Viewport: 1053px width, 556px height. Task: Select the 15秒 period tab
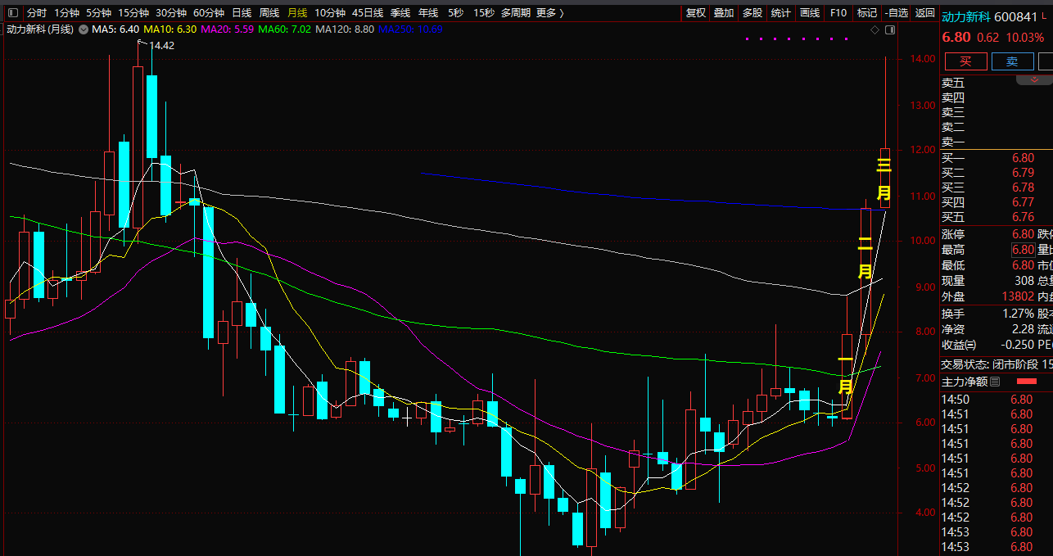483,13
